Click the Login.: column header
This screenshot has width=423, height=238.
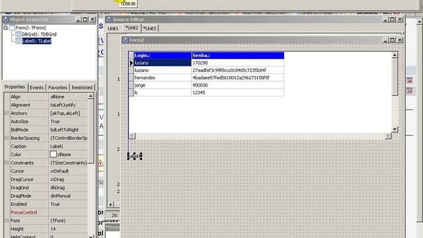point(163,56)
